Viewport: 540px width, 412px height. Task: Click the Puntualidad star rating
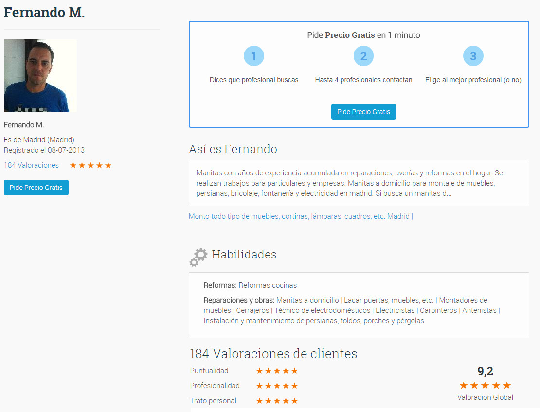[277, 371]
